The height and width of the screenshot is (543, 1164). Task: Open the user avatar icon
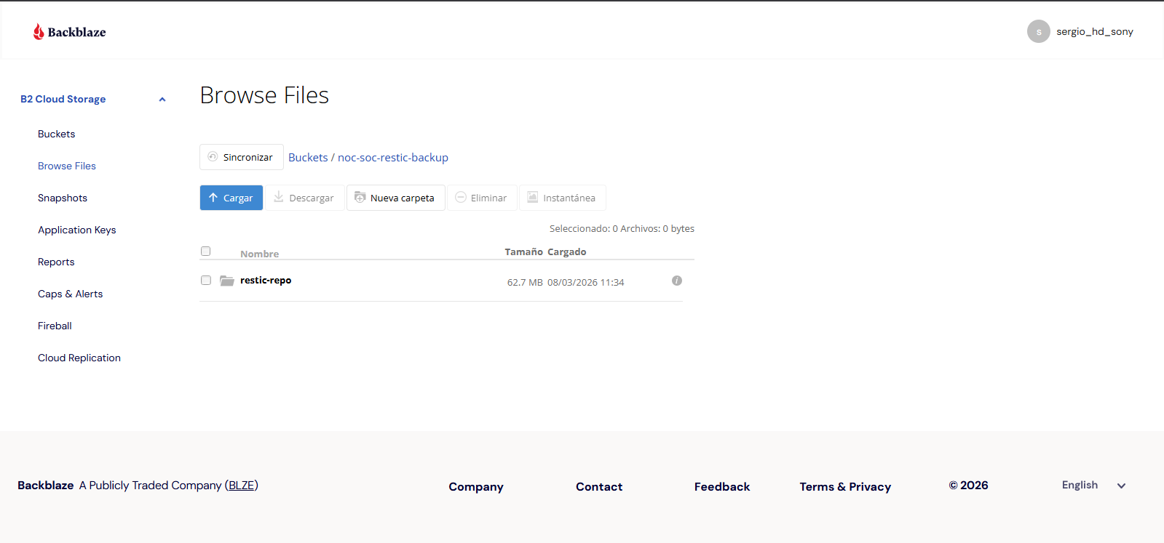click(1038, 31)
